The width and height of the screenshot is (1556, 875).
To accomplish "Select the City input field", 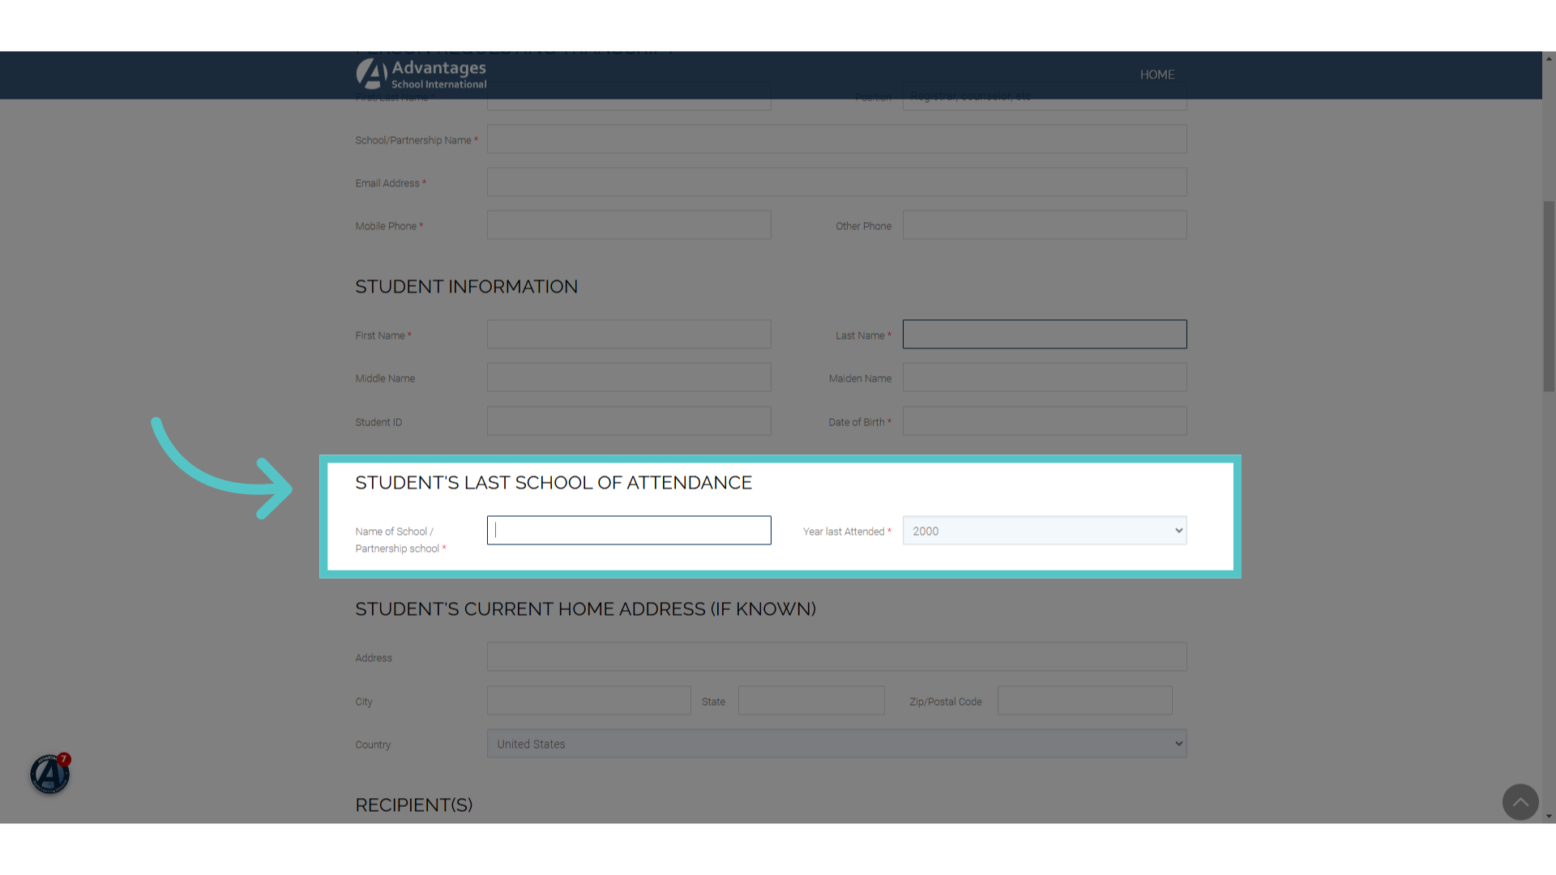I will [x=588, y=701].
